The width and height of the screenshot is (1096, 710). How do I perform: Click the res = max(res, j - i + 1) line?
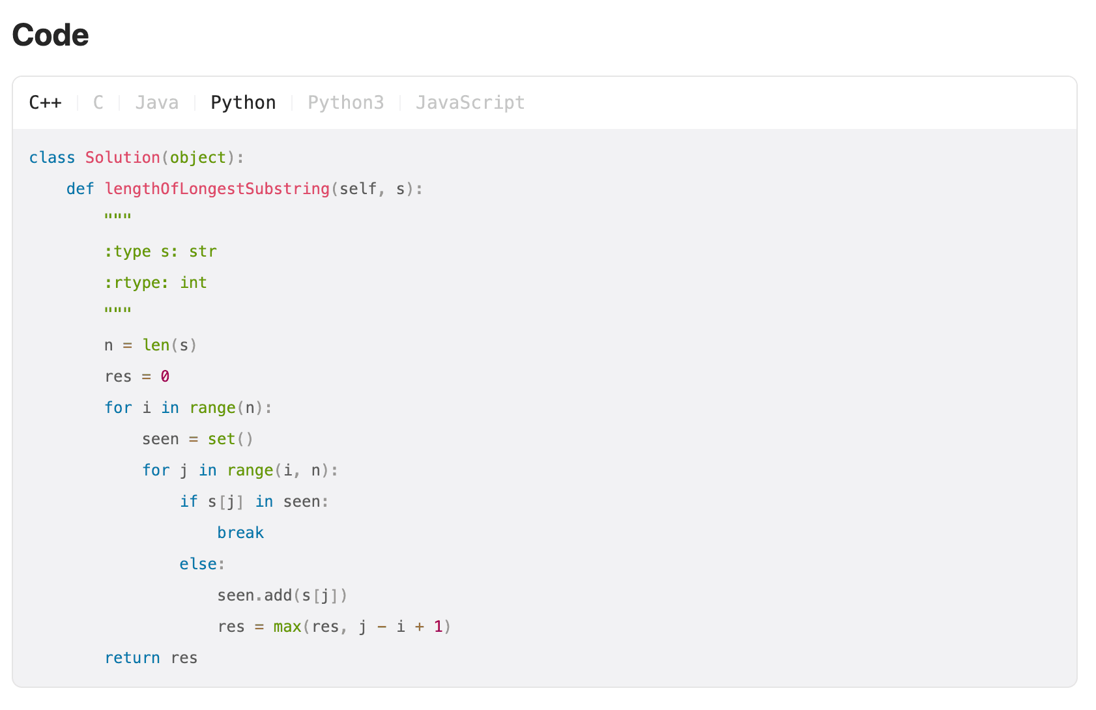click(x=334, y=627)
